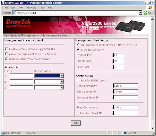Click the www.draytek.com.tw link
This screenshot has height=136, width=156.
[18, 26]
